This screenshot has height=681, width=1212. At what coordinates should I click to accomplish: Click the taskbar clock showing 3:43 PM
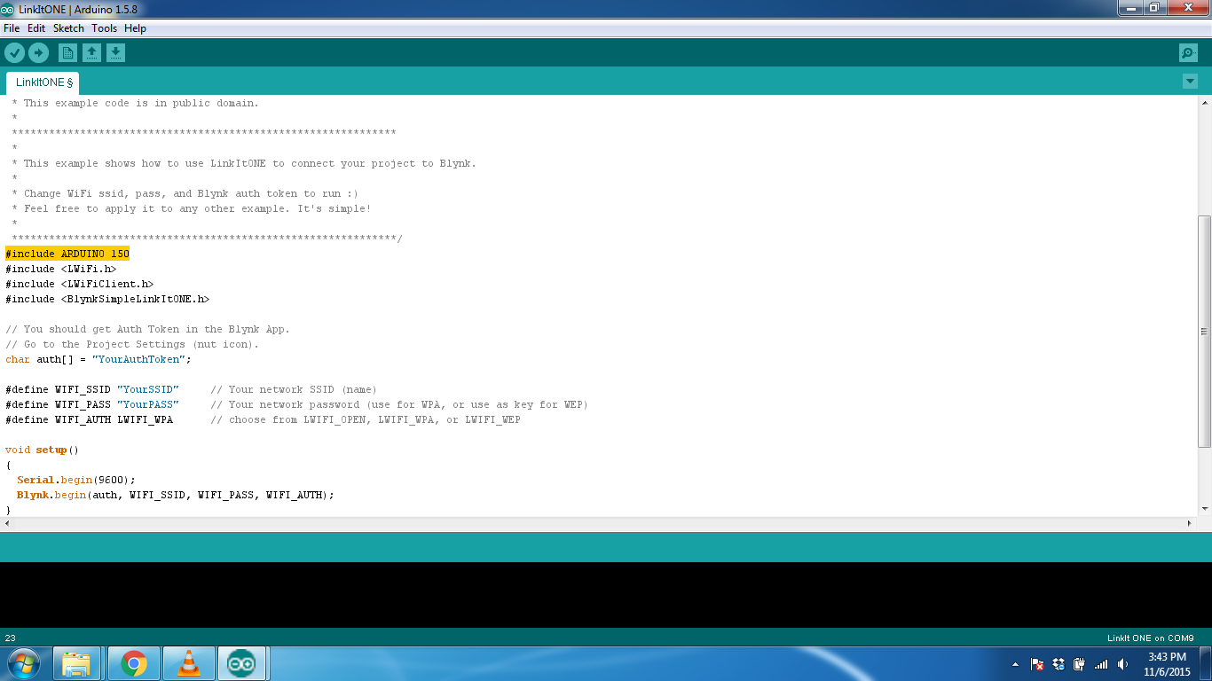coord(1167,664)
